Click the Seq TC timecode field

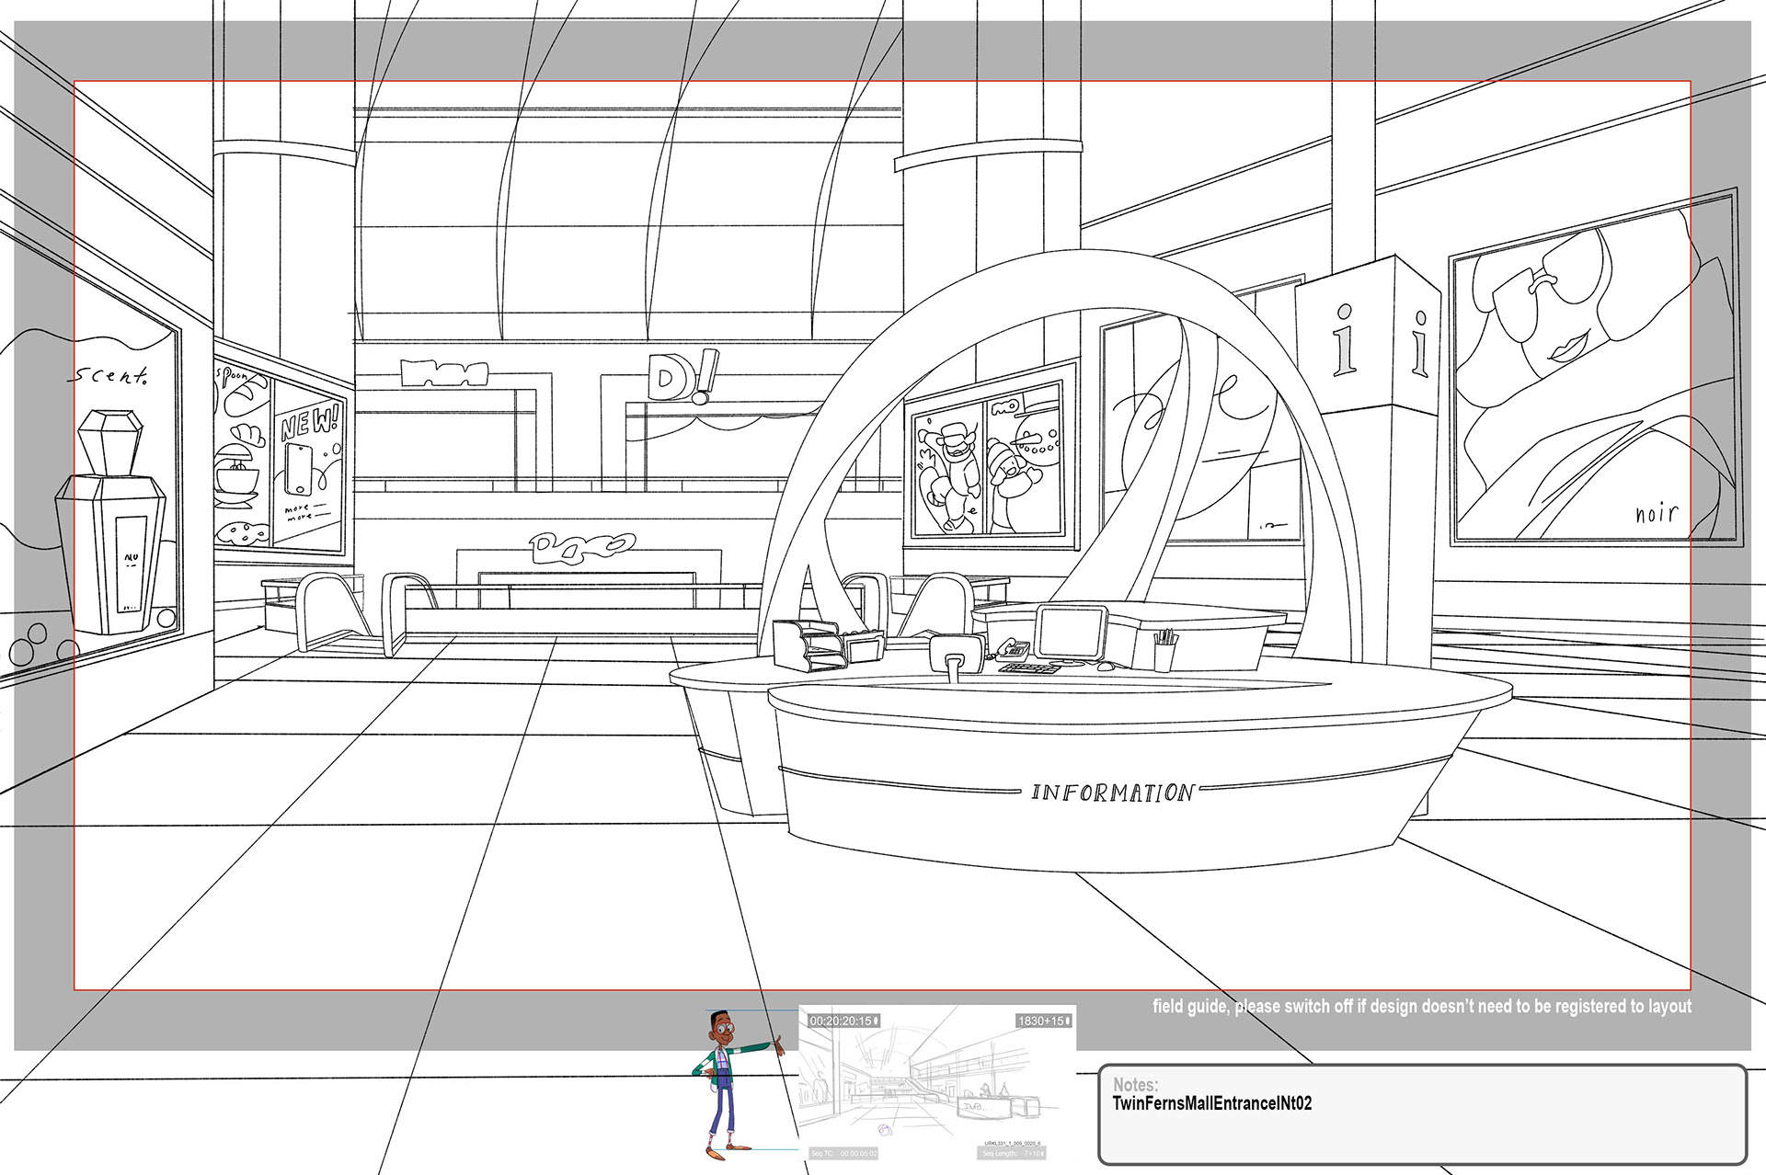tap(844, 1153)
